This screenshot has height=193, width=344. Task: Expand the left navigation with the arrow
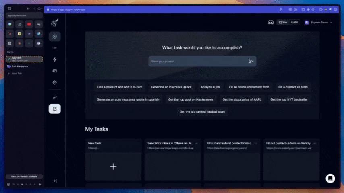[x=55, y=181]
